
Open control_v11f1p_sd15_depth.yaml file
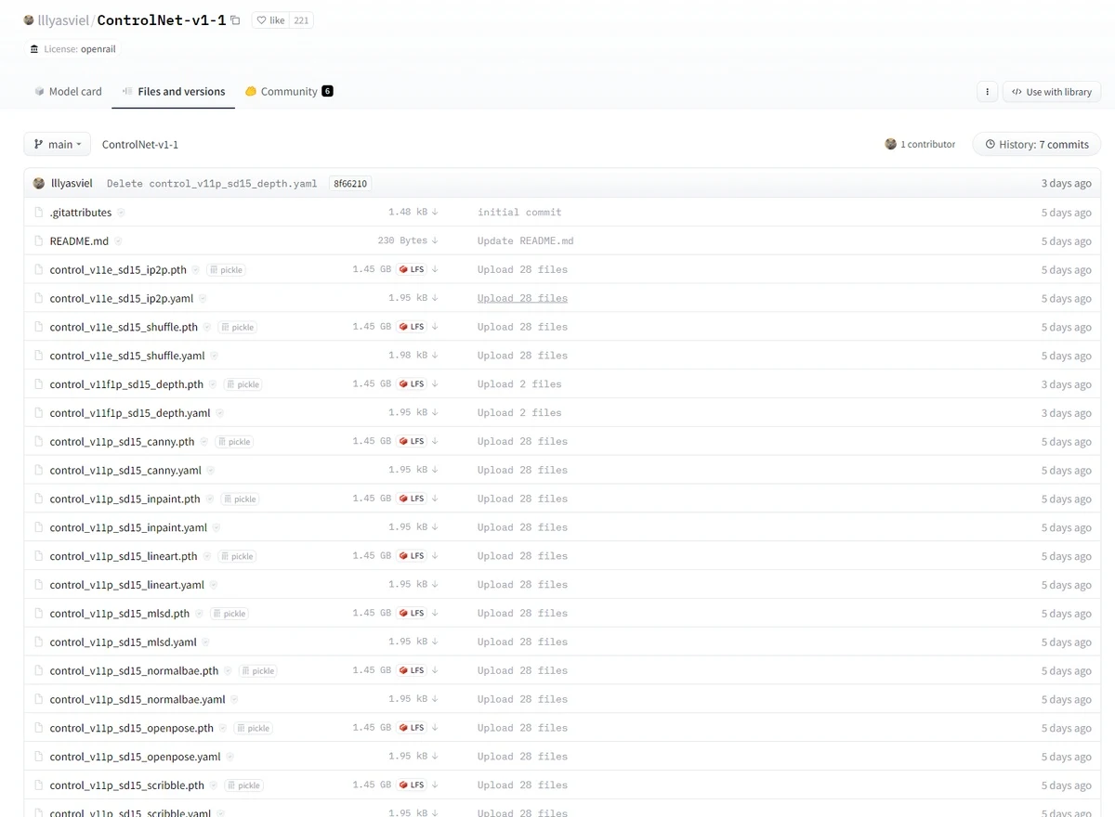(x=130, y=413)
